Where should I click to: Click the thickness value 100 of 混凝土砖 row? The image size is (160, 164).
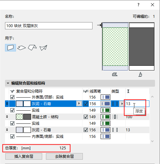pyautogui.click(x=129, y=117)
